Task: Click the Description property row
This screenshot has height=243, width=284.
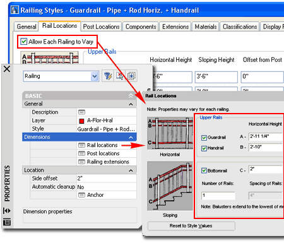Action: point(83,112)
